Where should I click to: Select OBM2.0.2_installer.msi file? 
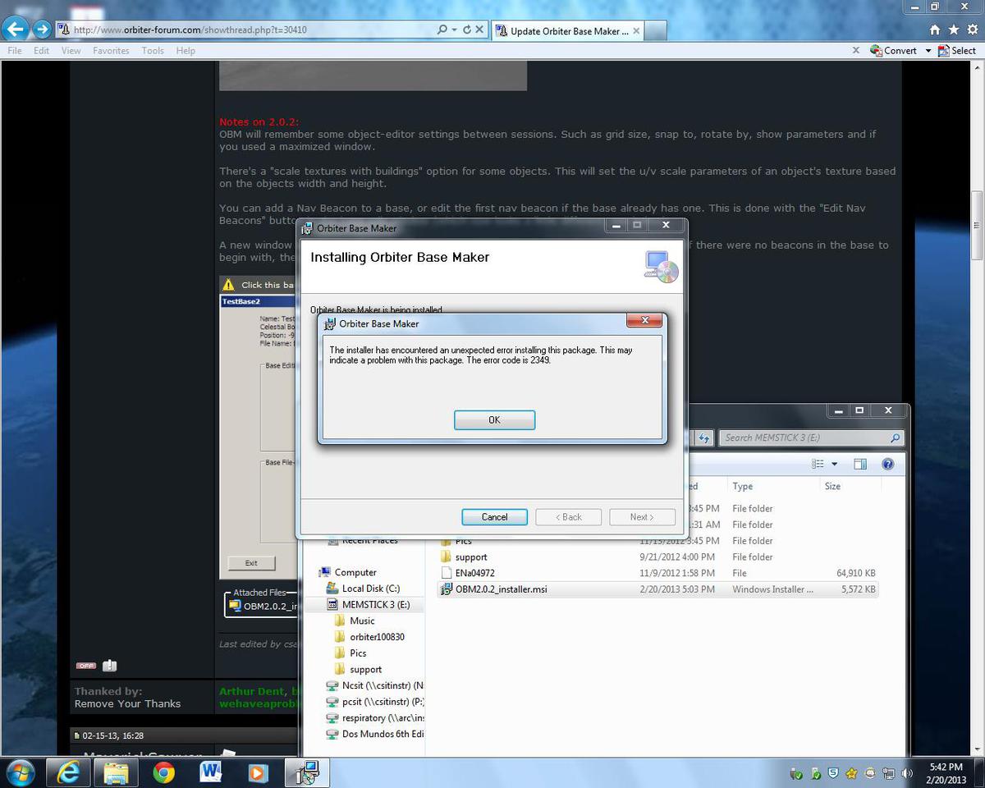pos(658,589)
